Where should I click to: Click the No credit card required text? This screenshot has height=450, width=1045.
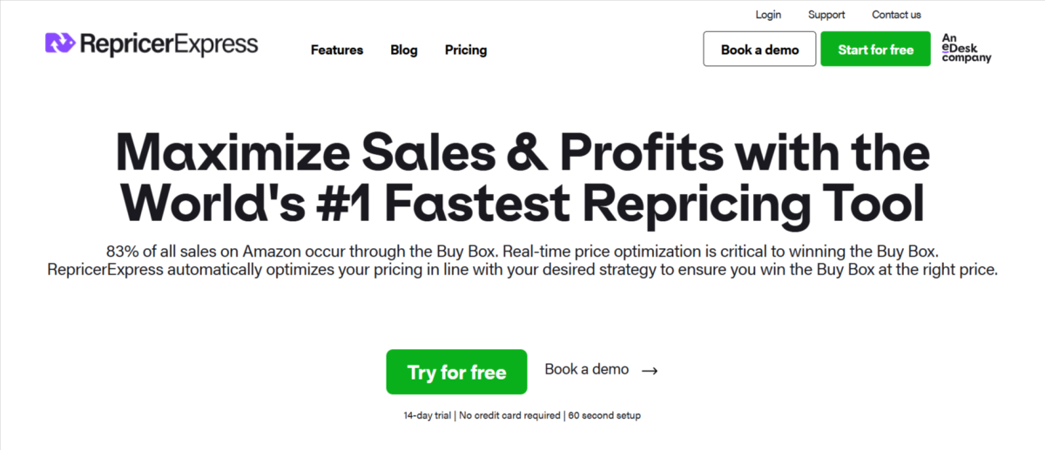click(x=510, y=416)
